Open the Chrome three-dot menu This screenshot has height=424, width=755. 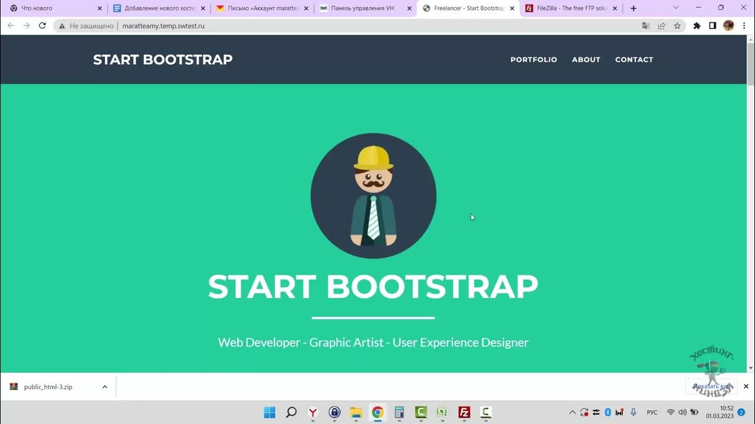coord(744,26)
